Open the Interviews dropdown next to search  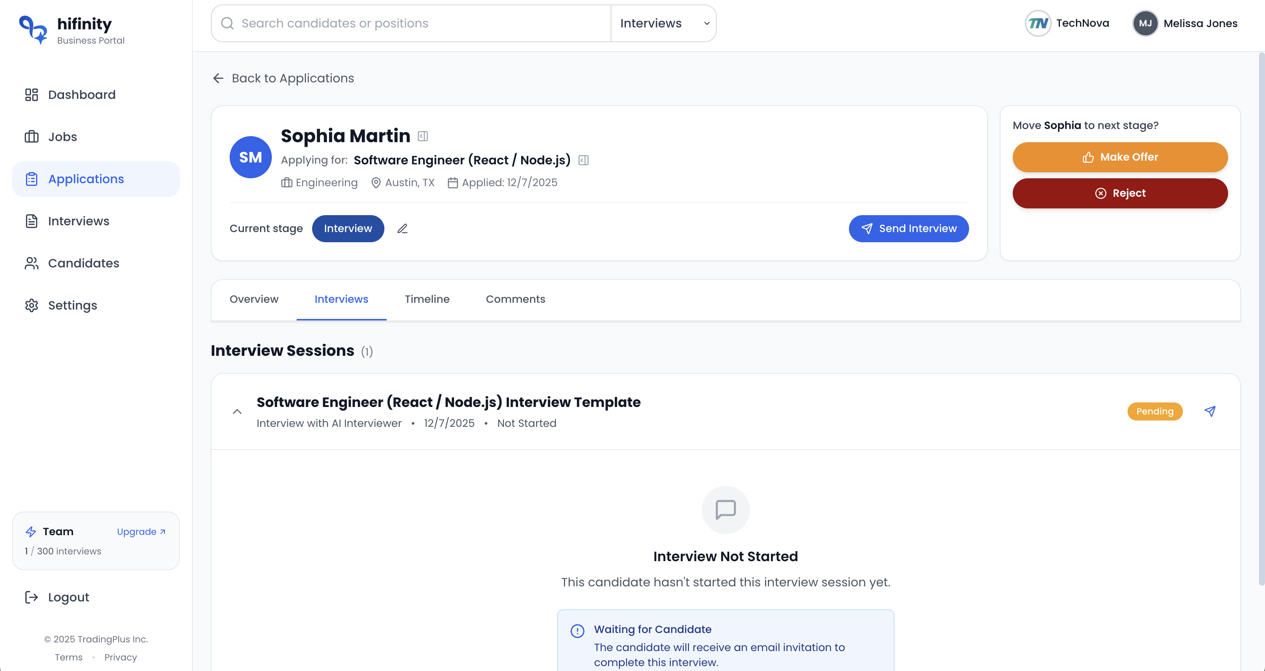(x=663, y=23)
